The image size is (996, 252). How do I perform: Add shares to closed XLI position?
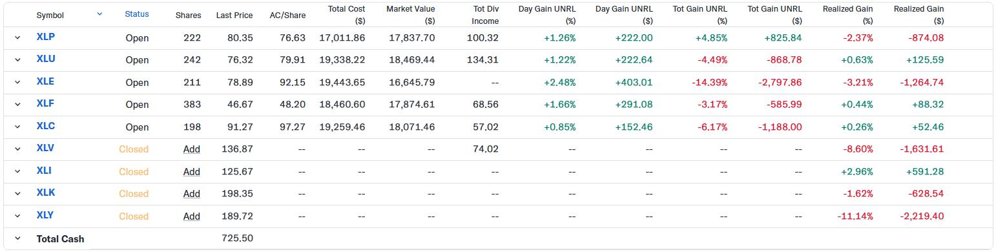pyautogui.click(x=192, y=172)
